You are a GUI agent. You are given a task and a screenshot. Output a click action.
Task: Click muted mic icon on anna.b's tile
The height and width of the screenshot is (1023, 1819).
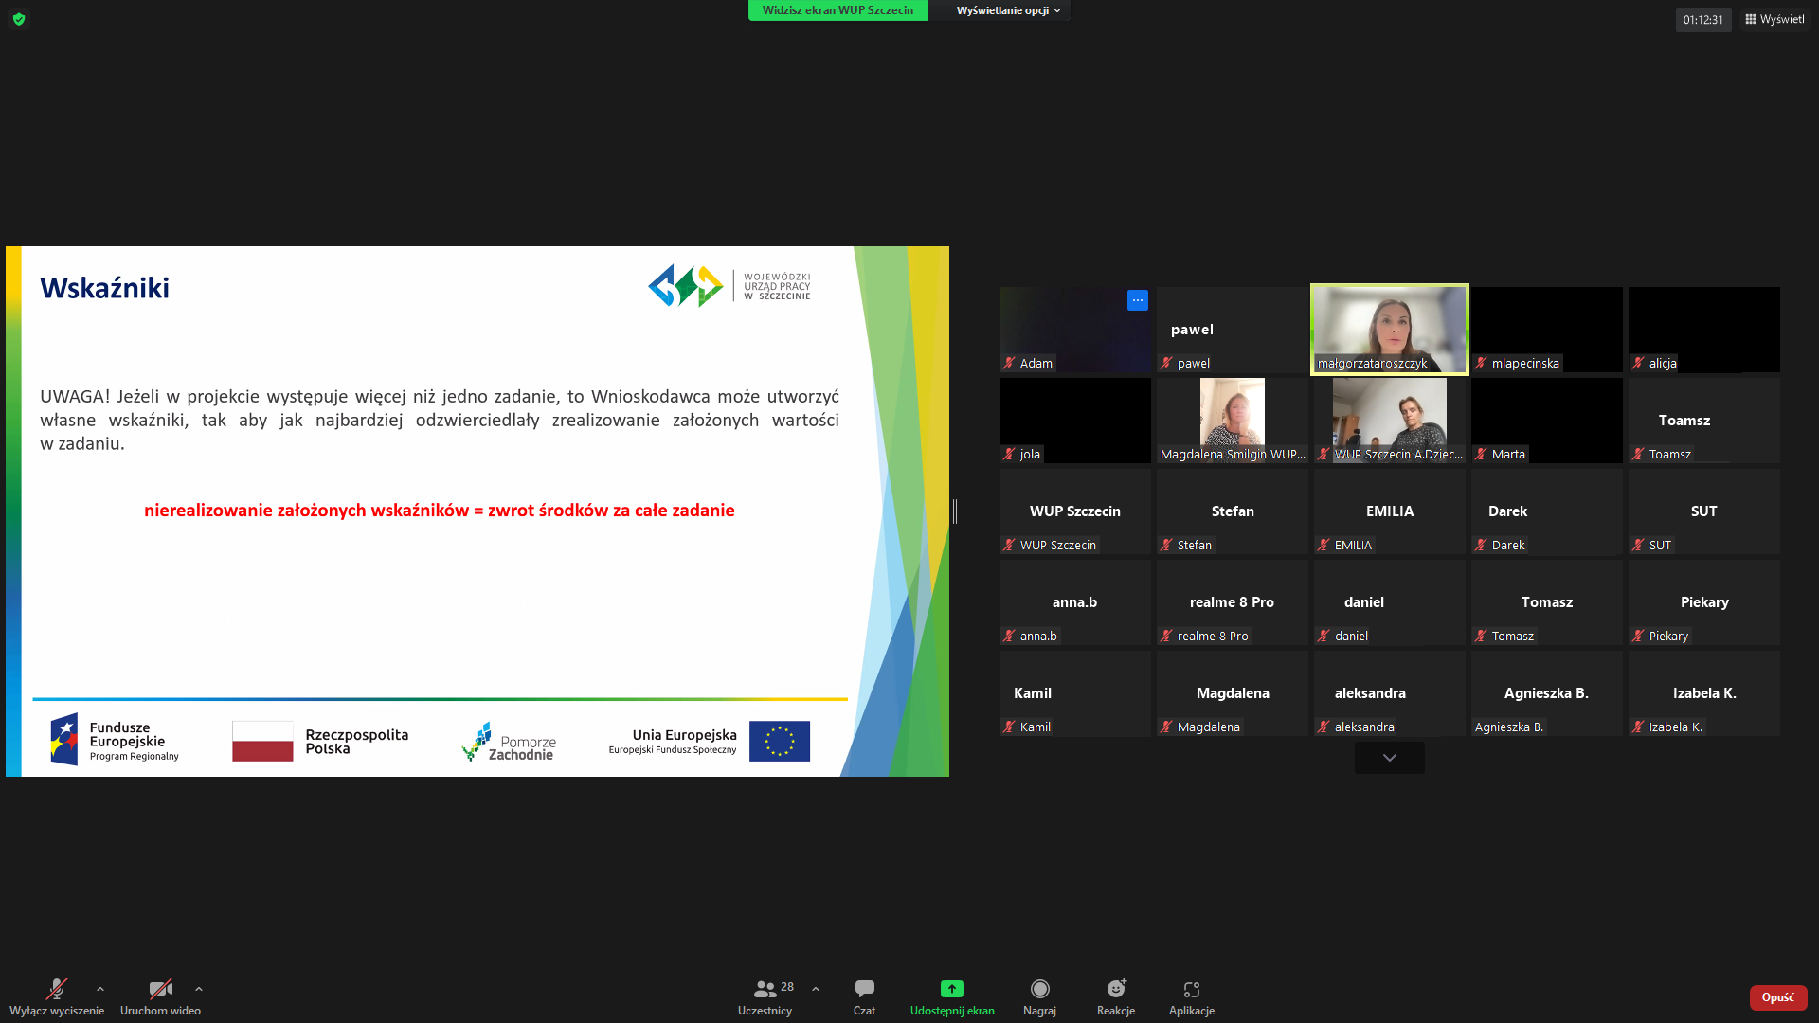pyautogui.click(x=1010, y=637)
